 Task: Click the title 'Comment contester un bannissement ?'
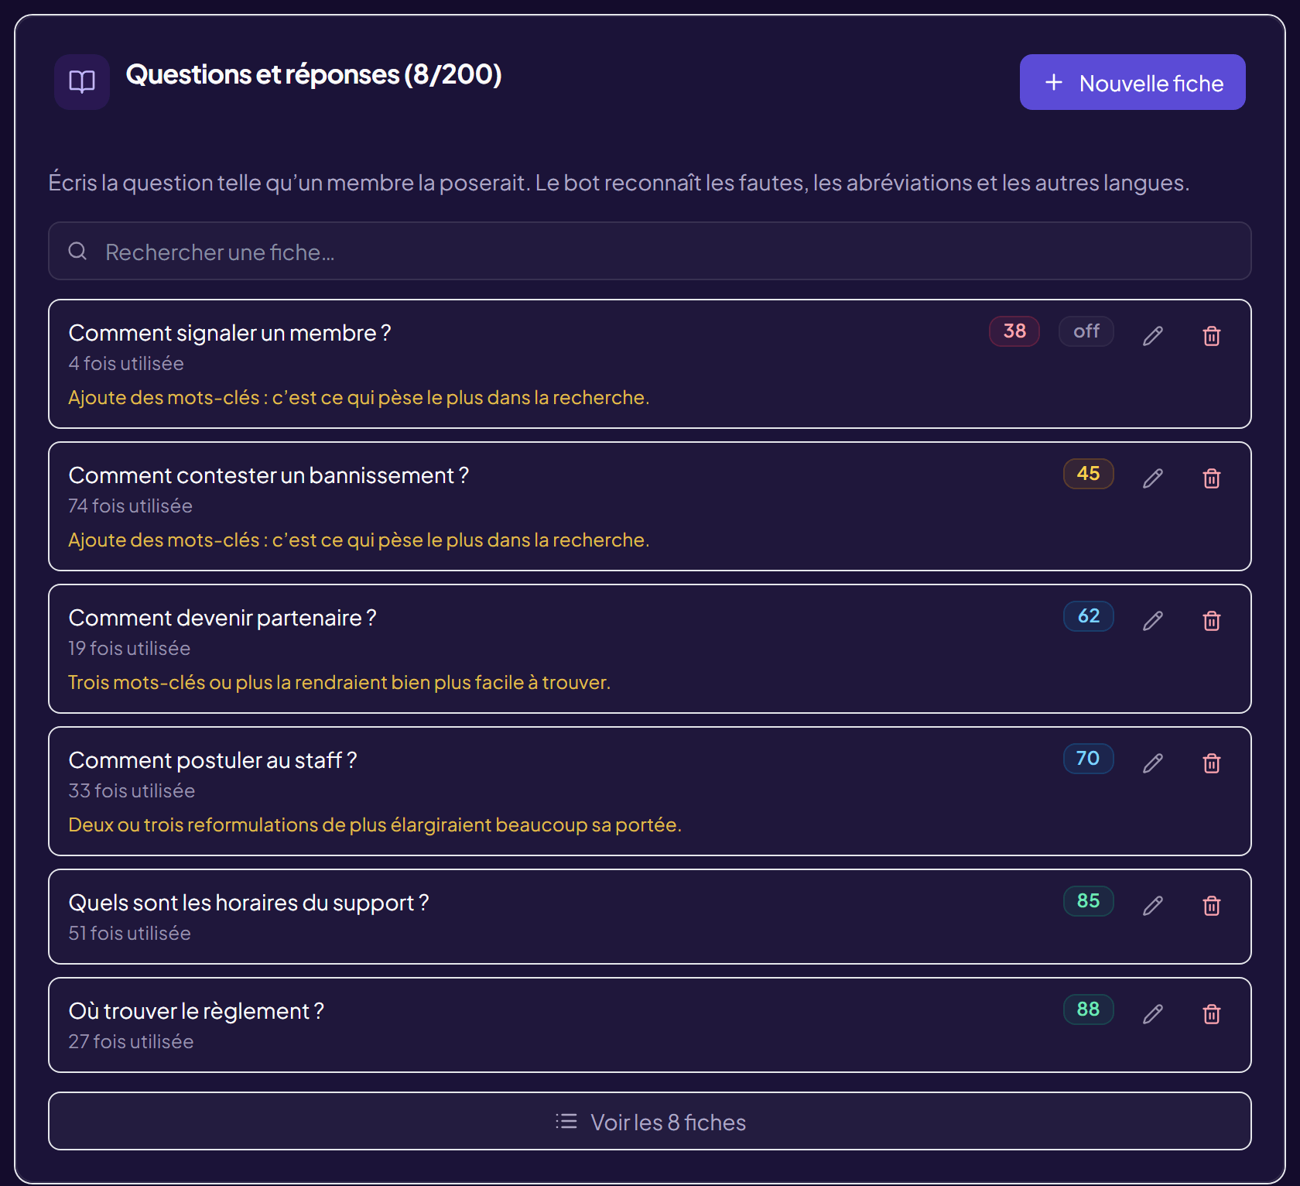(269, 475)
